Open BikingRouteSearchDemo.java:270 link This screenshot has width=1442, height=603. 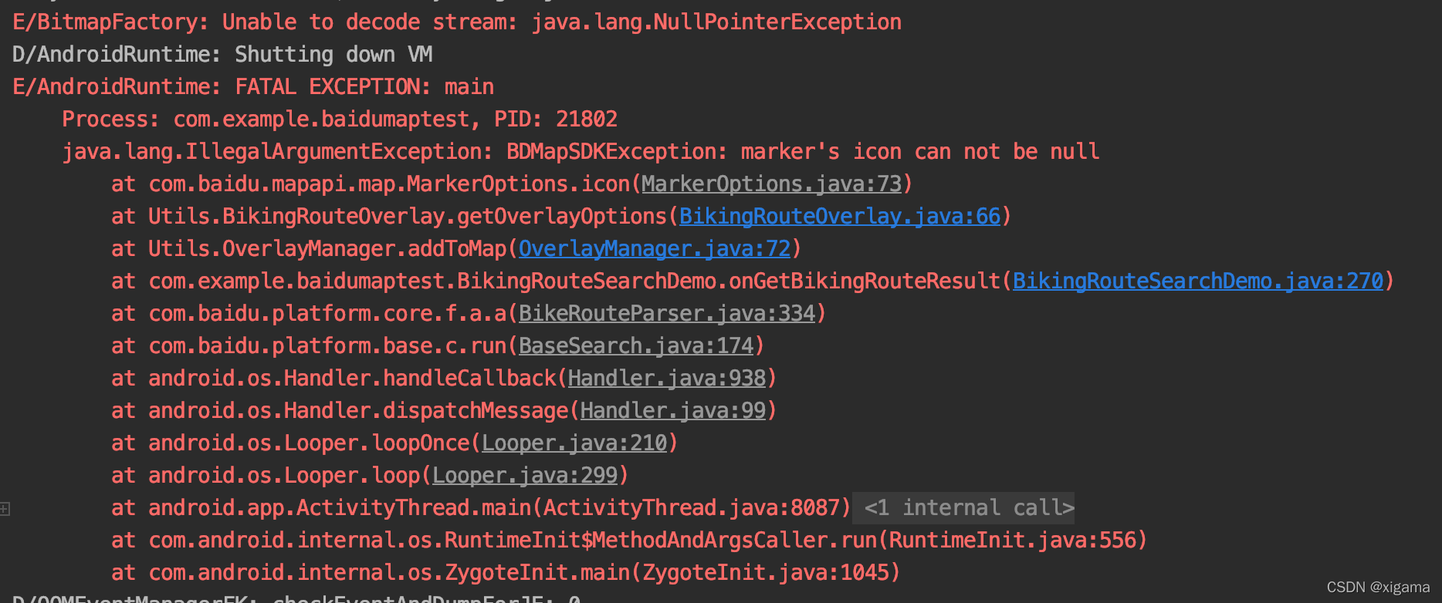pyautogui.click(x=1198, y=281)
